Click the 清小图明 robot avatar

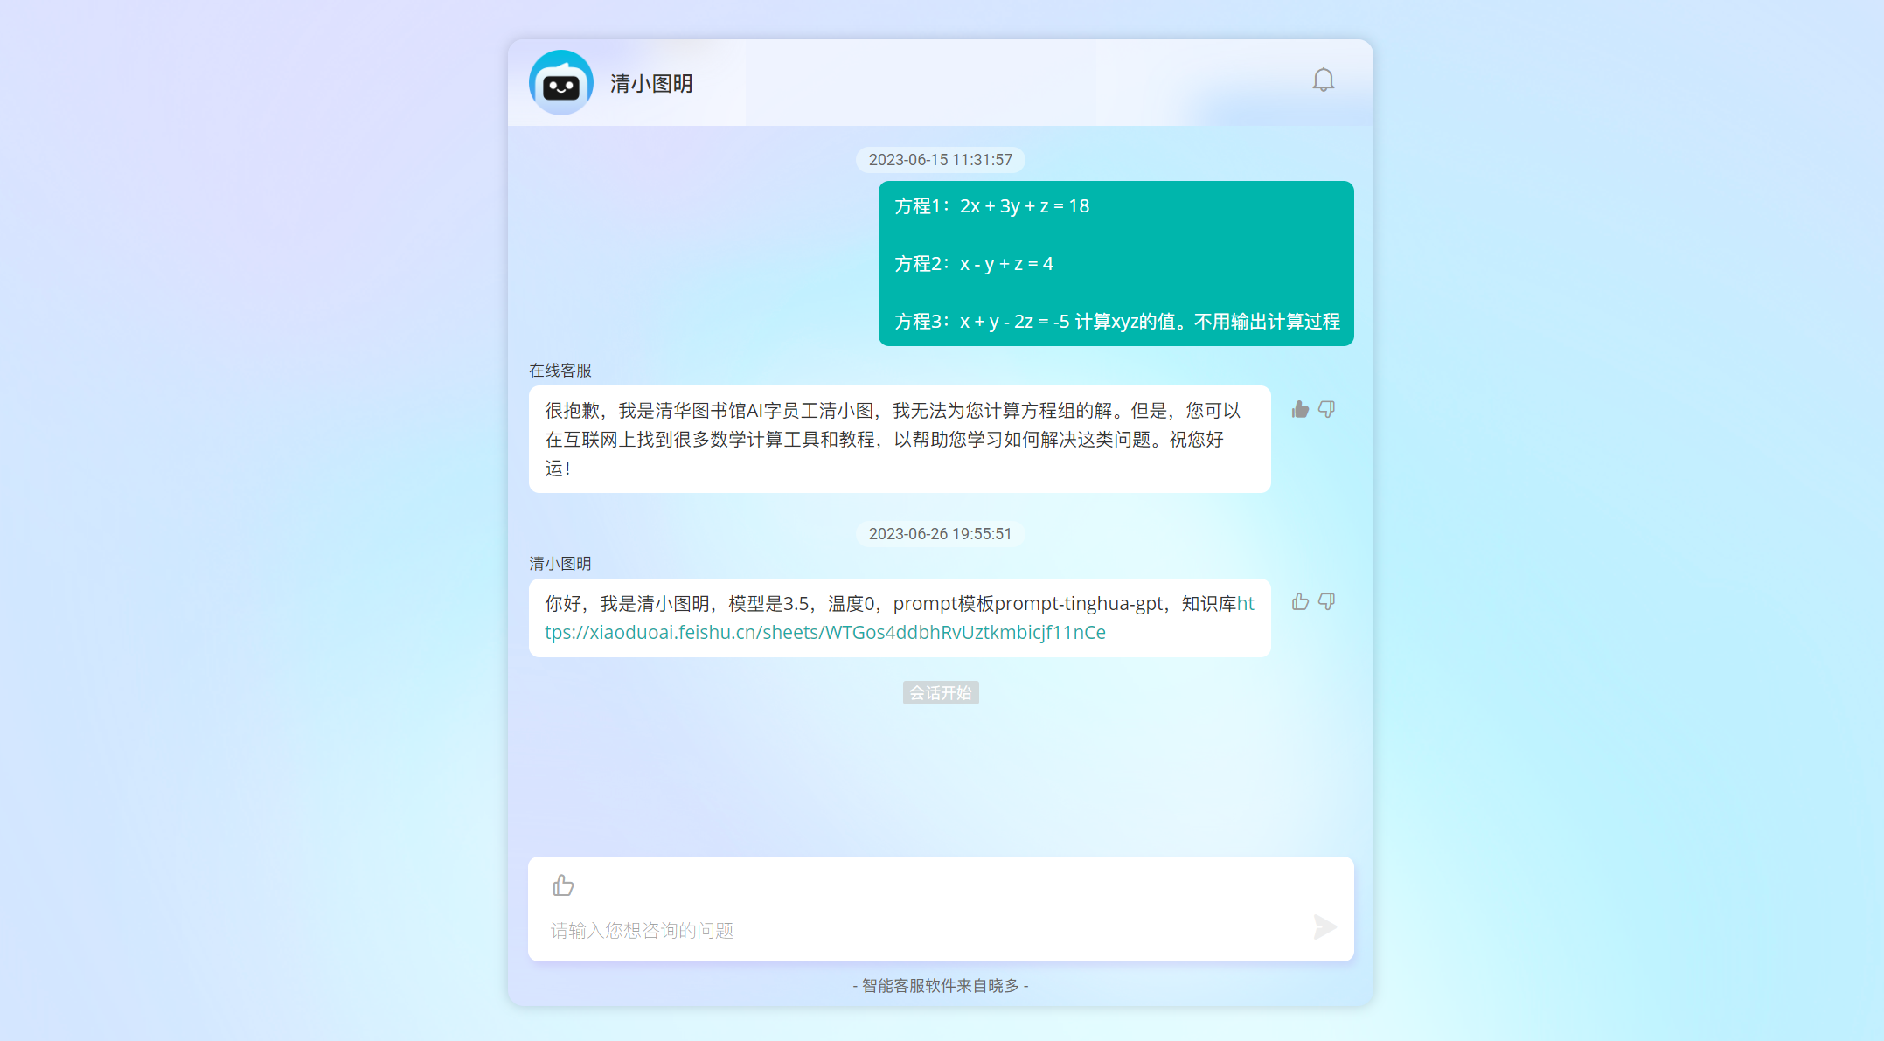coord(561,83)
